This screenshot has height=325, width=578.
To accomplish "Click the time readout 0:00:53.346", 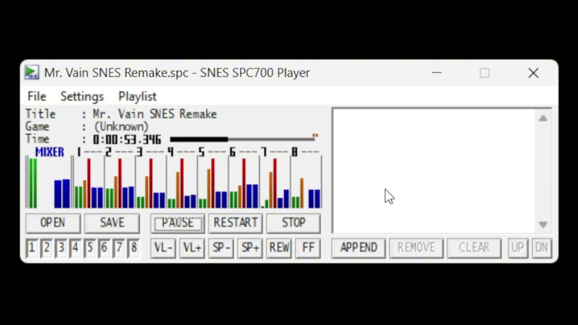I will [127, 139].
